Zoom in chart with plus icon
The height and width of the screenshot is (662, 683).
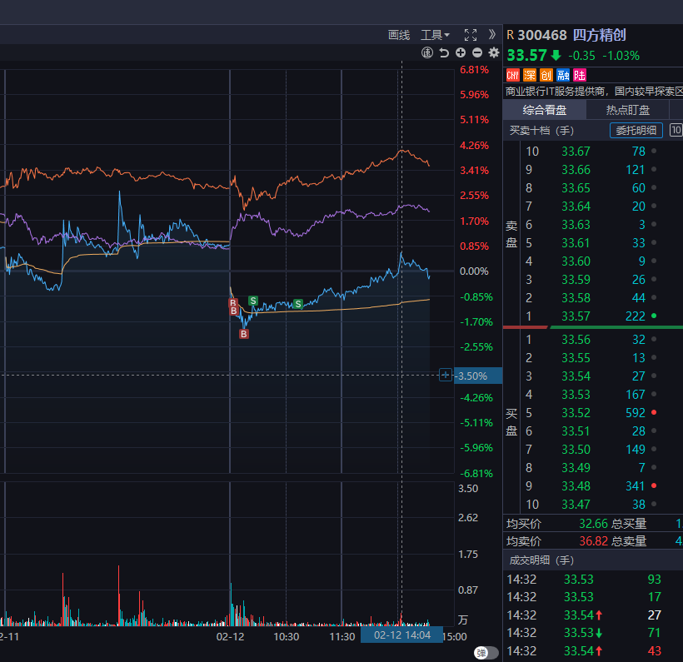(x=461, y=53)
